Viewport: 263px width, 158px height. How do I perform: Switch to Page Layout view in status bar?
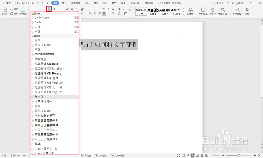click(193, 155)
